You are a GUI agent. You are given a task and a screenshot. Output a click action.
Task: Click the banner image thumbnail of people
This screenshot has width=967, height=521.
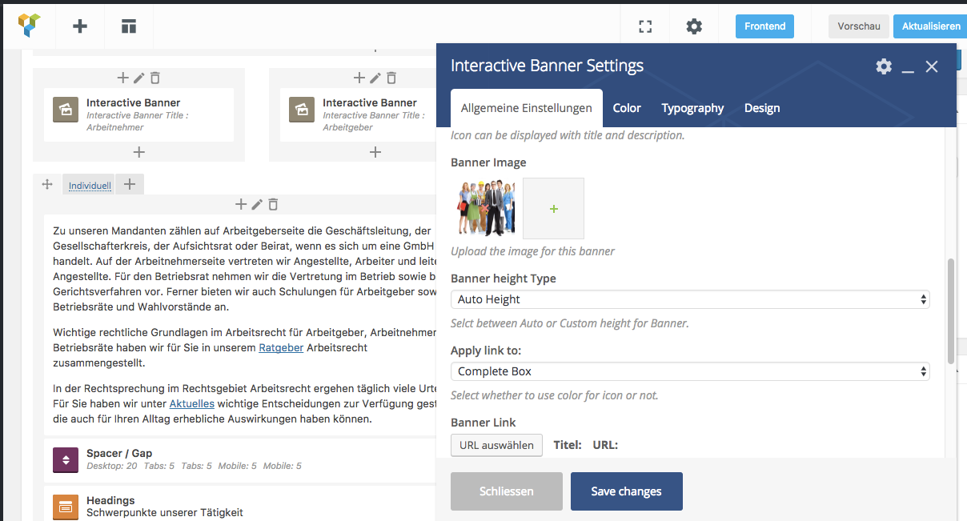click(486, 207)
